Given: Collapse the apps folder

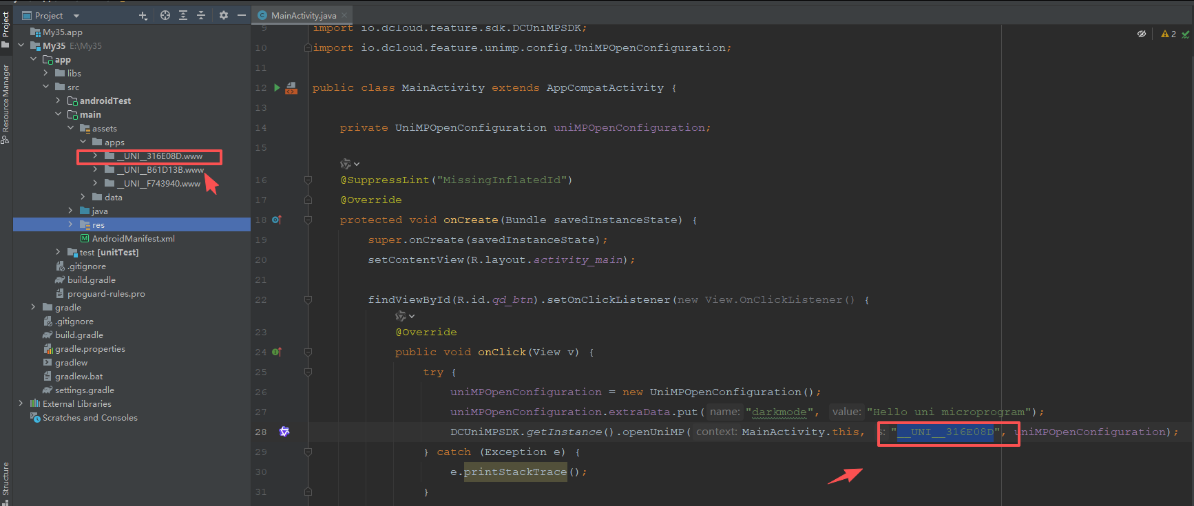Looking at the screenshot, I should (83, 142).
